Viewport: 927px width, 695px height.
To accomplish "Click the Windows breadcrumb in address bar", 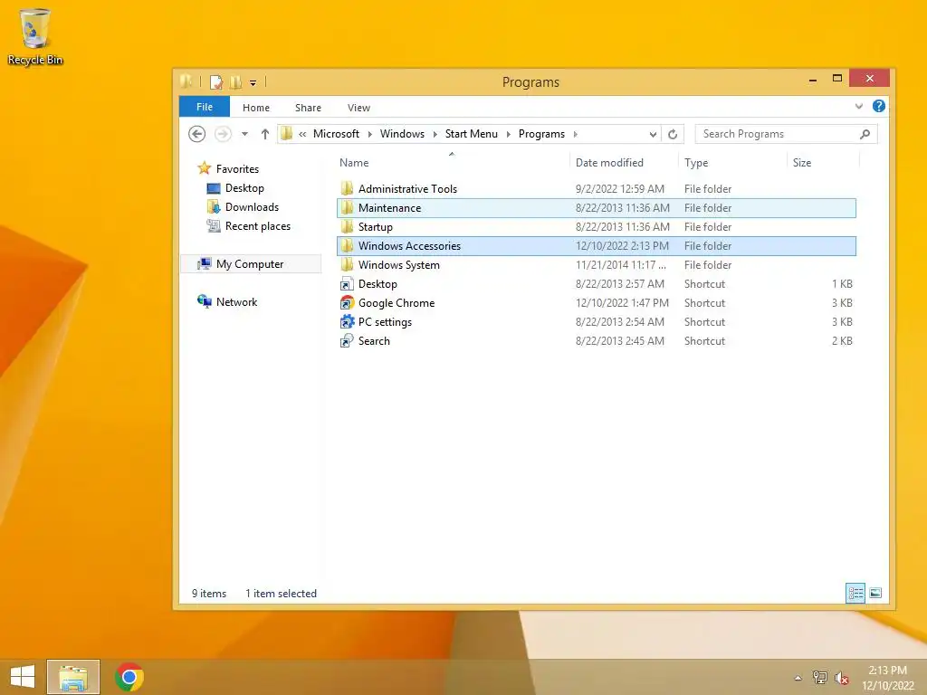I will (402, 134).
